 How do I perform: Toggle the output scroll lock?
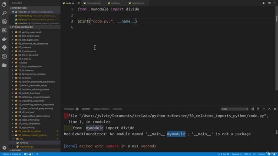point(258,109)
